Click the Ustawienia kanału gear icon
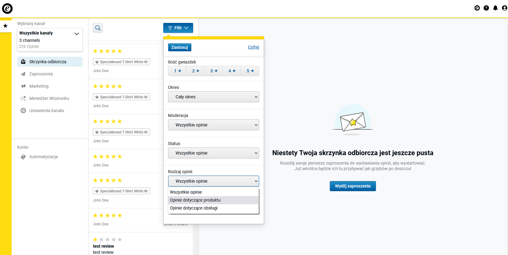The height and width of the screenshot is (255, 508). coord(23,111)
